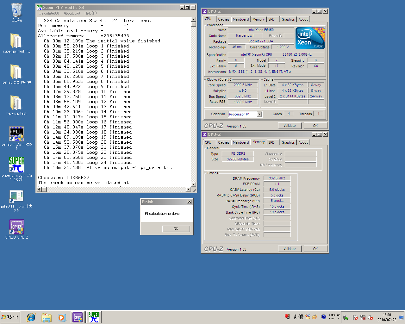Screen dimensions: 405x324
Task: Close the Finish dialog with its X button
Action: click(189, 202)
